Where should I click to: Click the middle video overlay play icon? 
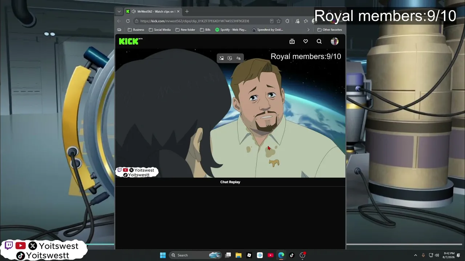click(x=230, y=58)
